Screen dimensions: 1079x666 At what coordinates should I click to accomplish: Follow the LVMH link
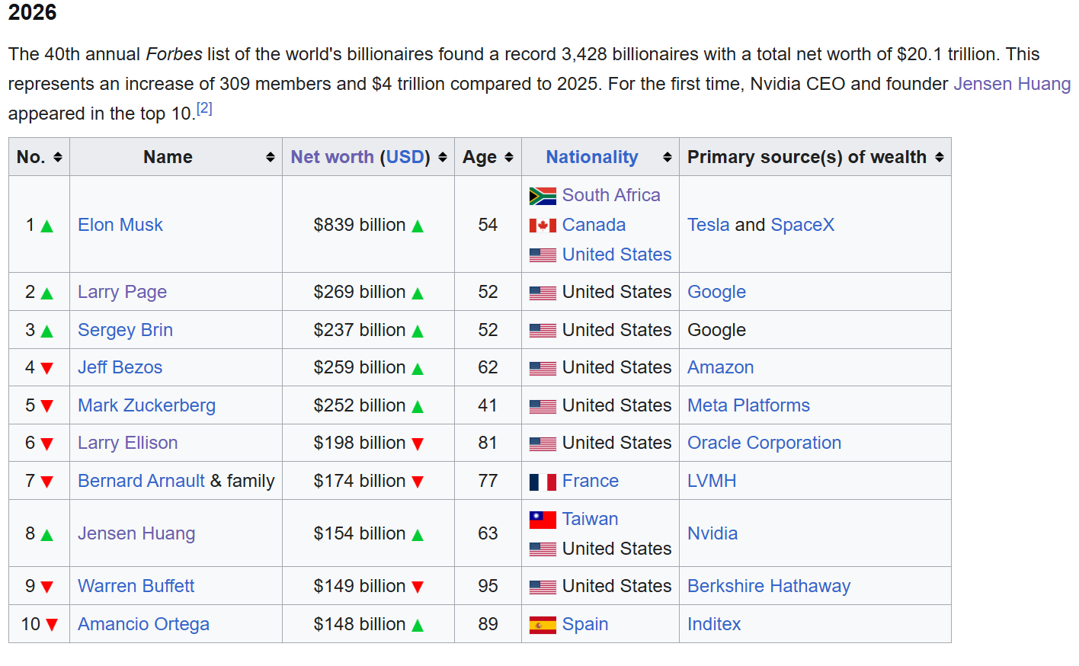712,481
